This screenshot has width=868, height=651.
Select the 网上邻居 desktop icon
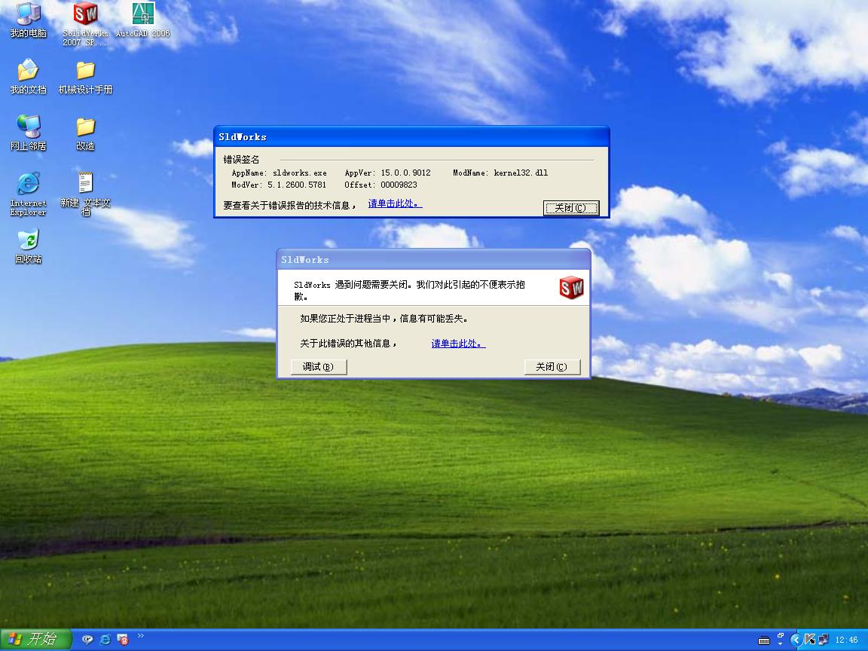28,133
